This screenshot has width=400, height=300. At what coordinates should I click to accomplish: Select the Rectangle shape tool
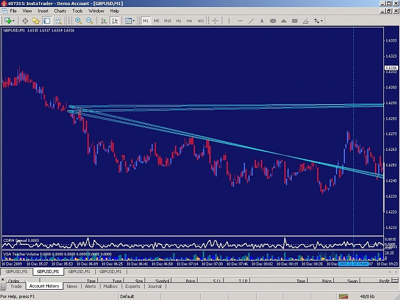294,21
